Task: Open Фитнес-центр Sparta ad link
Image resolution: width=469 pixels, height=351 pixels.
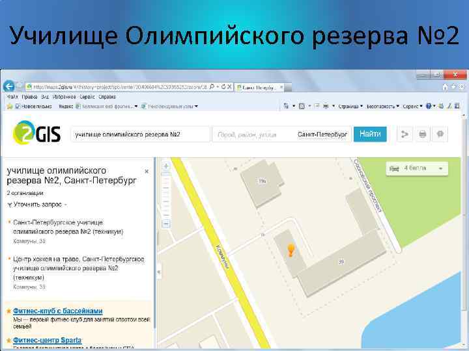Action: point(48,340)
